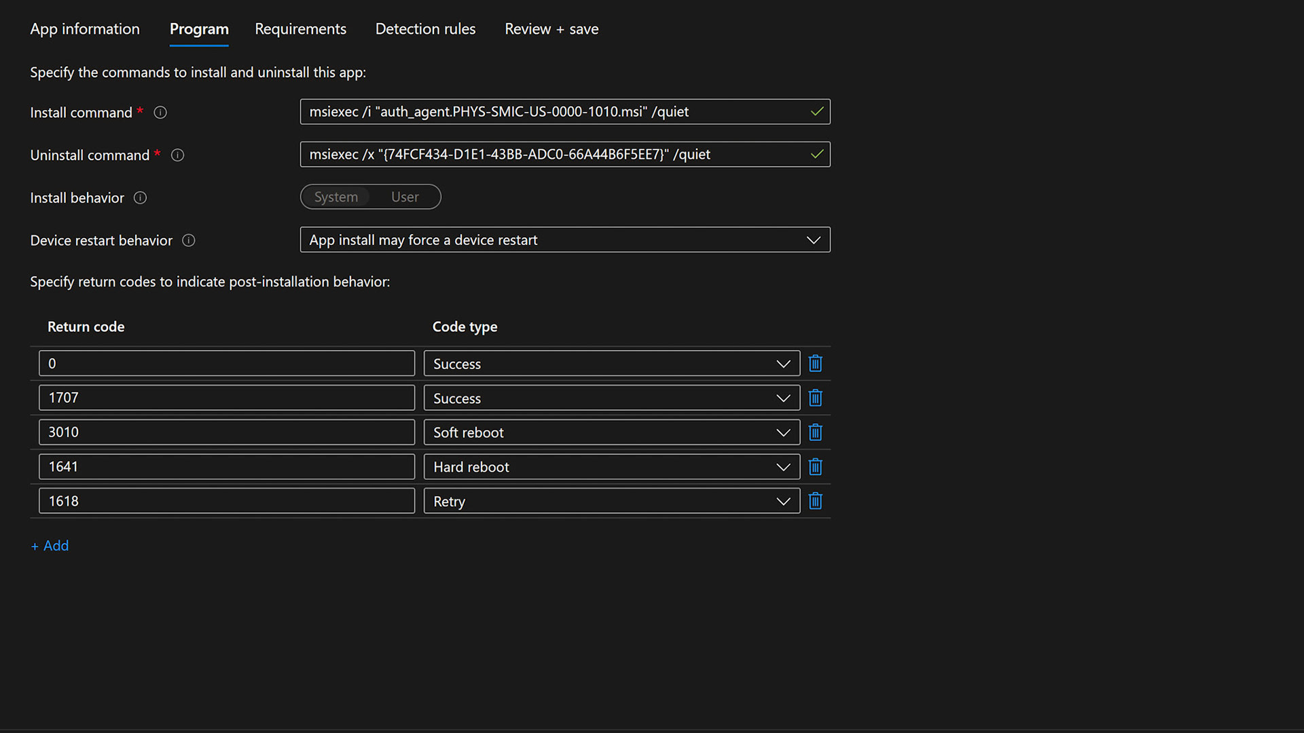Open the code type dropdown for 1618
The image size is (1304, 733).
pos(611,501)
